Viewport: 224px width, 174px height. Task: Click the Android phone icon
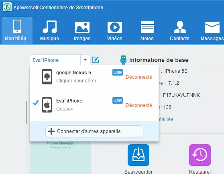pos(47,77)
